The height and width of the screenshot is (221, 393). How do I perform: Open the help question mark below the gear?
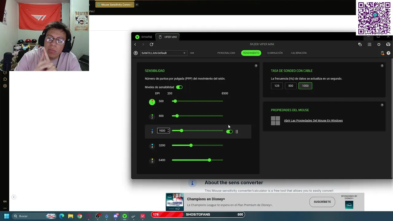click(x=388, y=53)
